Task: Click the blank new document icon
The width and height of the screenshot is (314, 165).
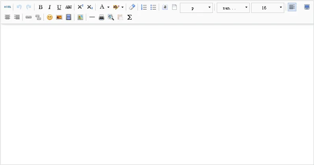Action: click(x=174, y=7)
